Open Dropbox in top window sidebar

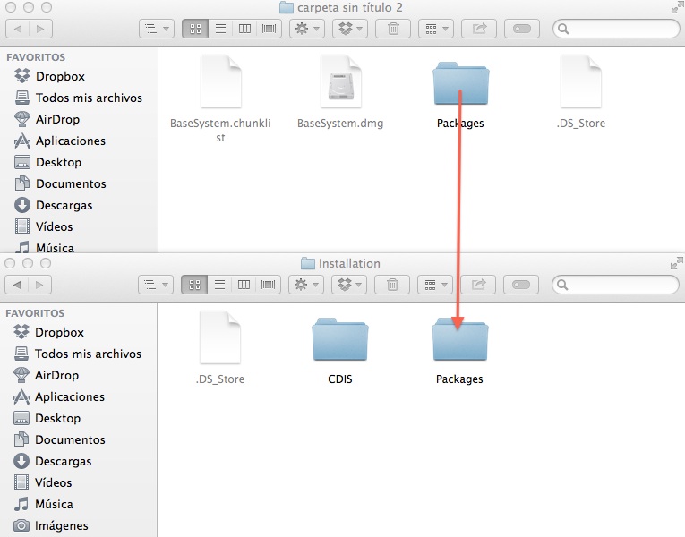49,76
